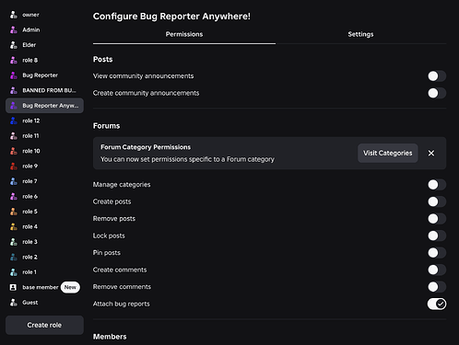
Task: Select the Elder role label
Action: [x=29, y=45]
